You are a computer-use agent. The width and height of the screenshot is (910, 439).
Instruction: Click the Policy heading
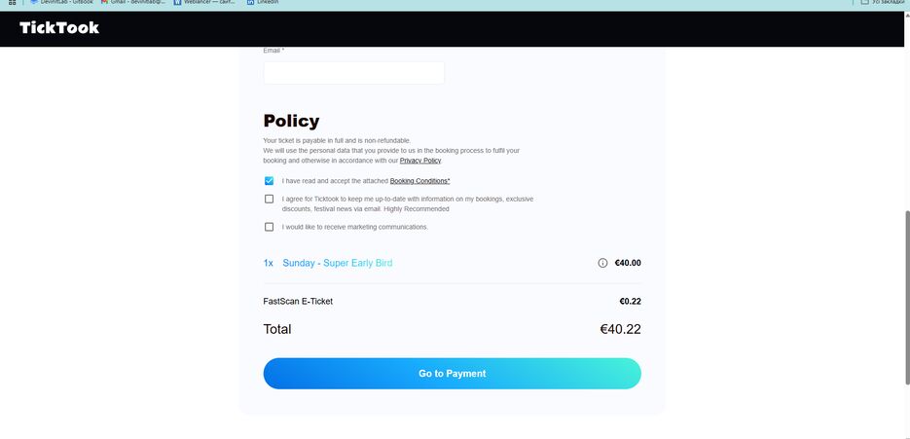point(291,121)
